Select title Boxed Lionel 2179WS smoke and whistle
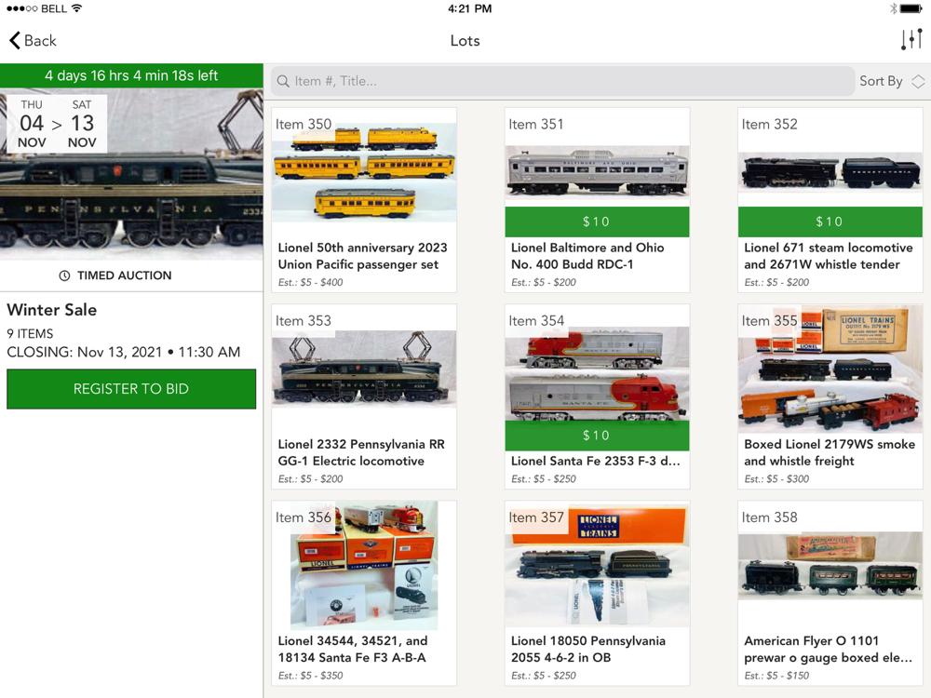Image resolution: width=931 pixels, height=698 pixels. pos(830,452)
